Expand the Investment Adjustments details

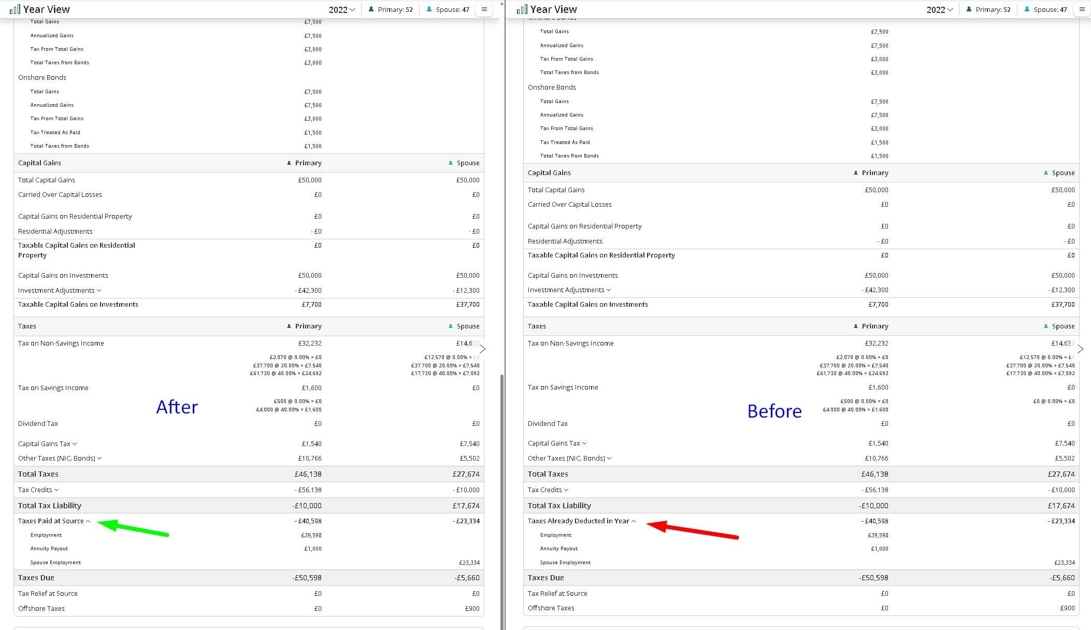(99, 290)
